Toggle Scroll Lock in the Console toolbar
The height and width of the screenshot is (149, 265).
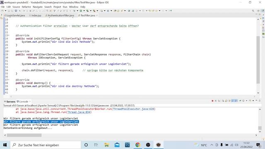[x=226, y=101]
